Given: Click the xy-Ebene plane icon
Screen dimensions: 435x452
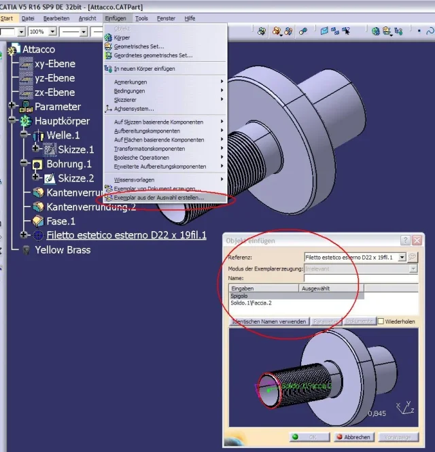Looking at the screenshot, I should tap(26, 63).
